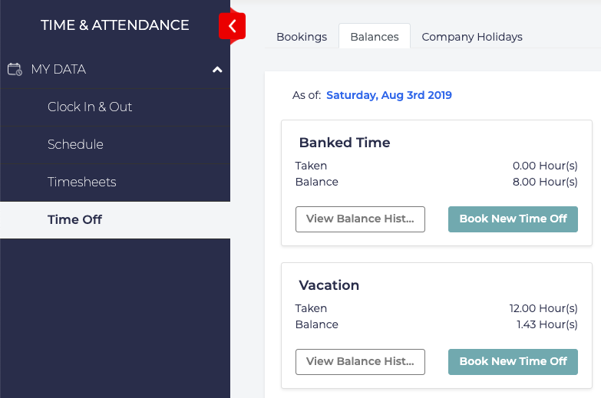Click the Banked Time card title
The width and height of the screenshot is (601, 398).
(345, 143)
